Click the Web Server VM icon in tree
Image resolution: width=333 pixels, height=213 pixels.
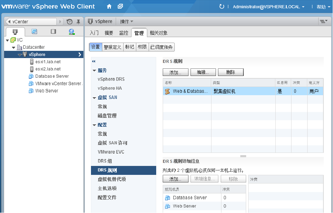pyautogui.click(x=31, y=91)
